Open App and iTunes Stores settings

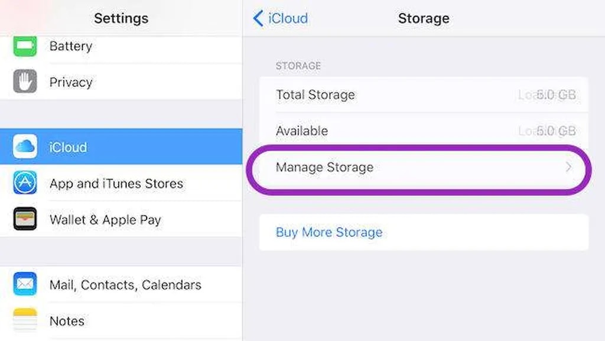(116, 184)
